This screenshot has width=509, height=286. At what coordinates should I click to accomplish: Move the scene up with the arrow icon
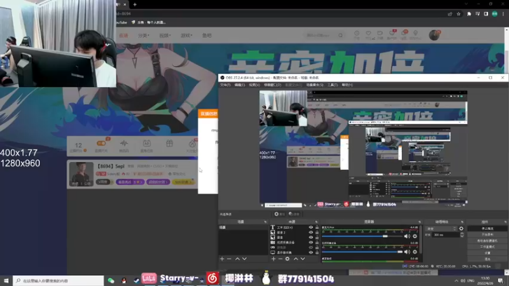click(x=237, y=259)
